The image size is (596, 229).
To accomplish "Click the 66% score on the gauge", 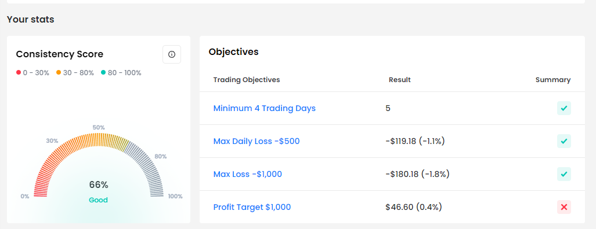I will pyautogui.click(x=99, y=184).
